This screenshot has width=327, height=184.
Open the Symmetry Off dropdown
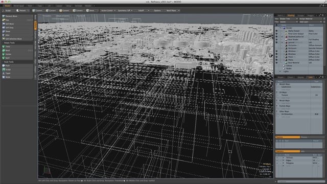tap(125, 10)
